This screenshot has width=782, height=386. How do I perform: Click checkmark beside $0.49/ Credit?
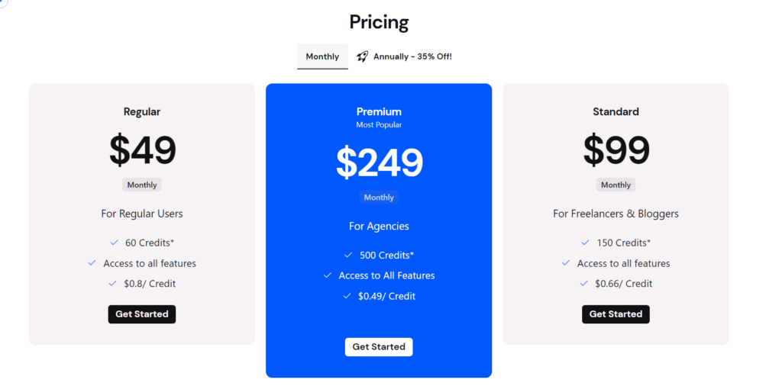click(347, 296)
